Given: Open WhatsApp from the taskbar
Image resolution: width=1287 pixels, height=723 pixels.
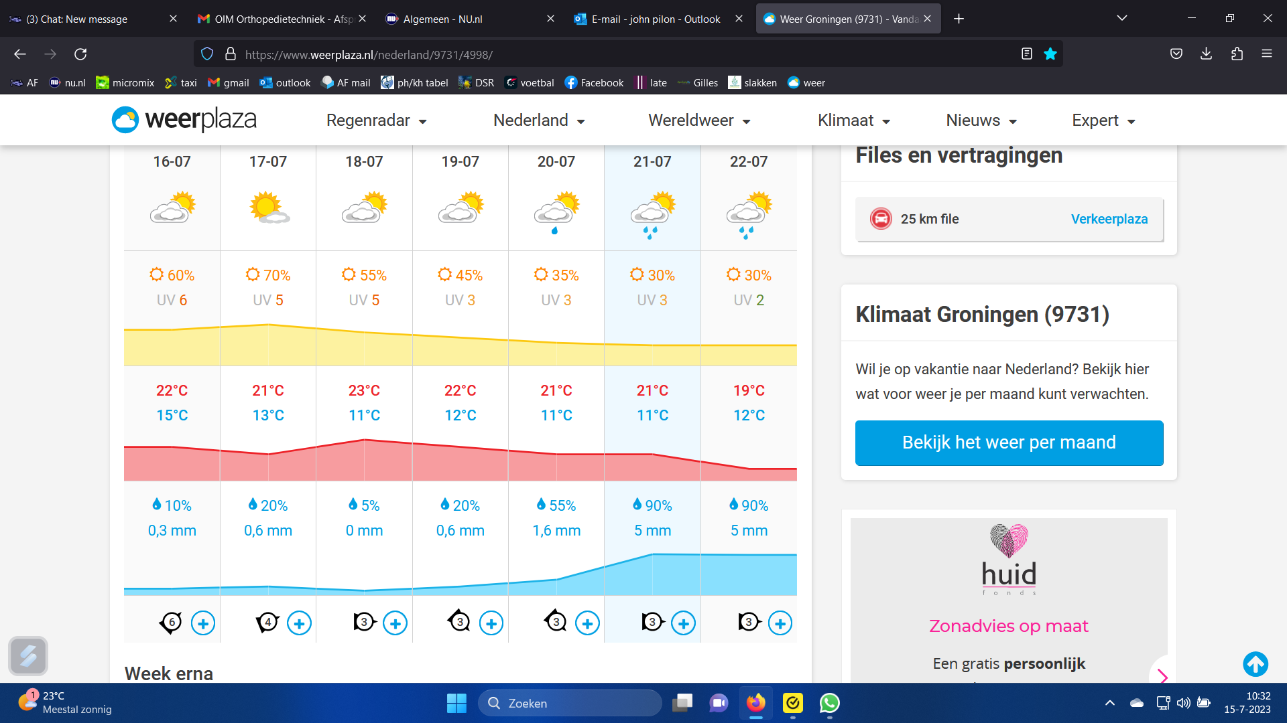Looking at the screenshot, I should pos(829,703).
